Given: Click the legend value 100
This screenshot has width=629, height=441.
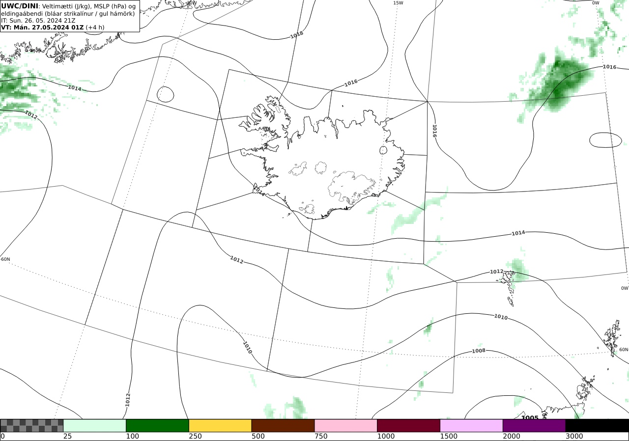Looking at the screenshot, I should (x=132, y=436).
